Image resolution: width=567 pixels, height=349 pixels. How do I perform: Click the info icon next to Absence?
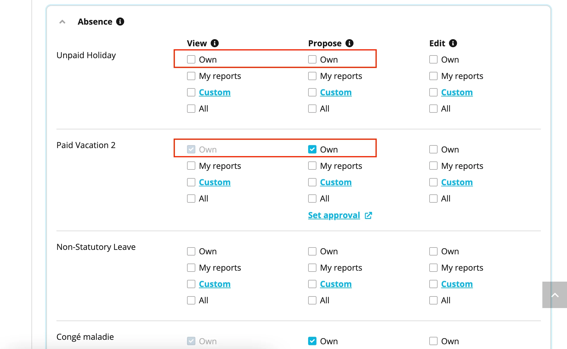120,22
